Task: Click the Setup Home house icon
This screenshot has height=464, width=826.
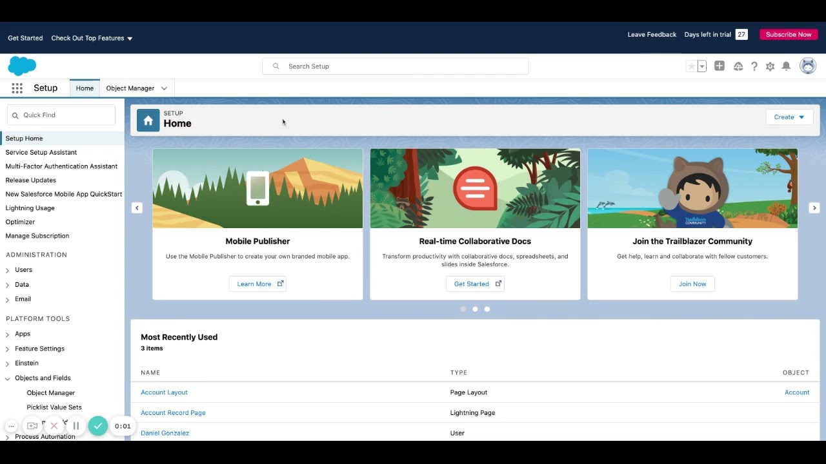Action: [x=148, y=120]
